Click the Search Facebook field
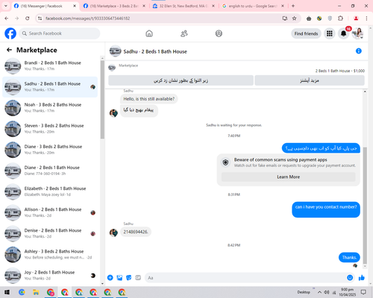This screenshot has width=373, height=298. click(x=60, y=34)
